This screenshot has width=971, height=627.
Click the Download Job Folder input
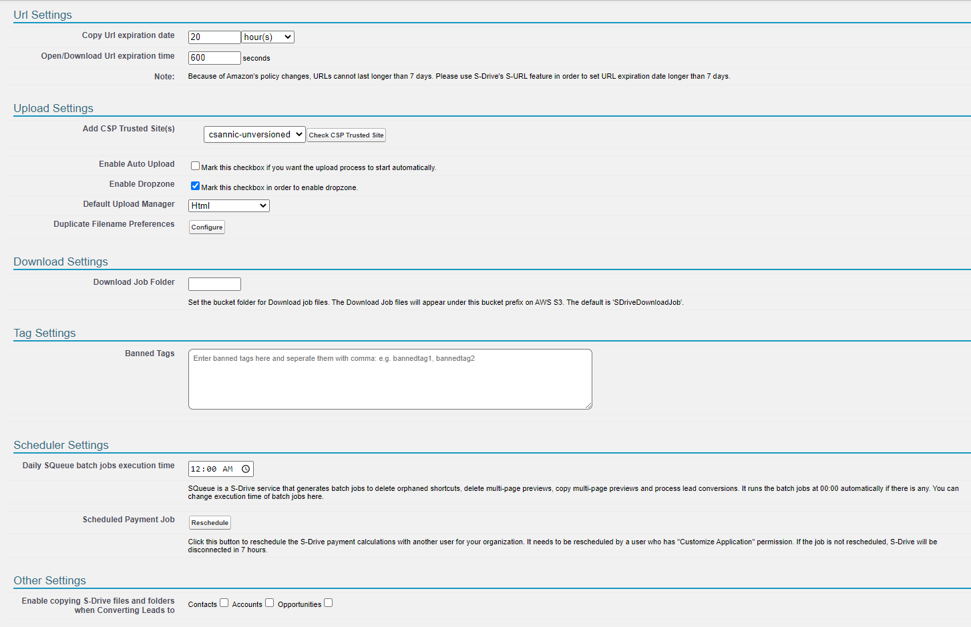214,284
